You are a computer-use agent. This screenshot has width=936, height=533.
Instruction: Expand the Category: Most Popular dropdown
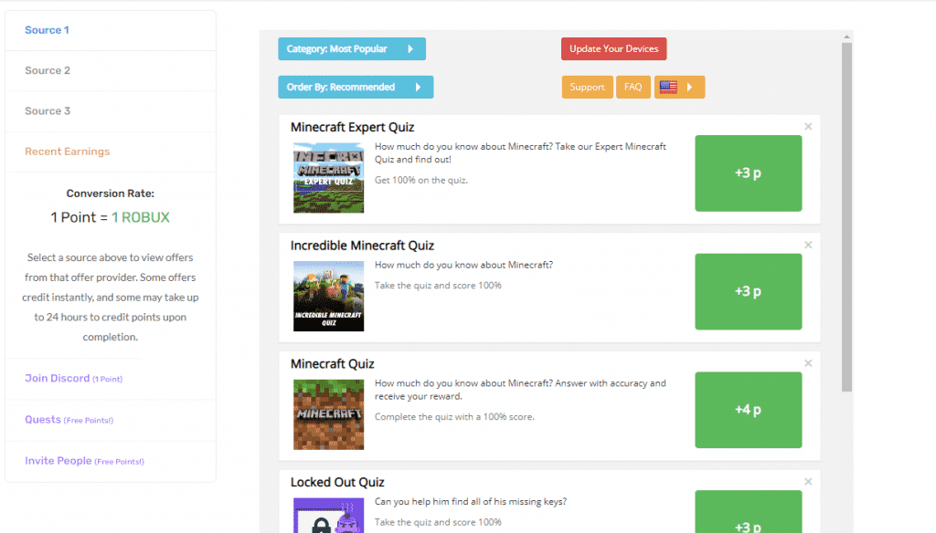coord(351,49)
